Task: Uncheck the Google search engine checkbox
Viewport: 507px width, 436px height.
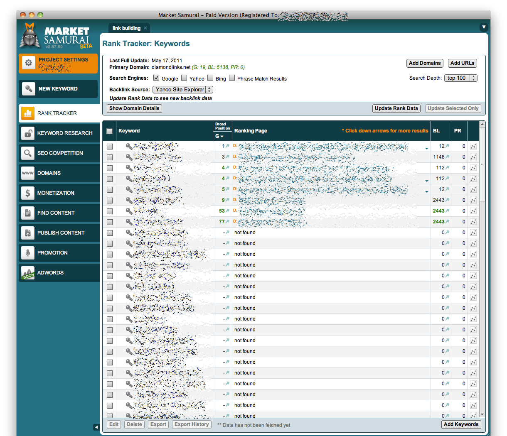Action: (156, 78)
